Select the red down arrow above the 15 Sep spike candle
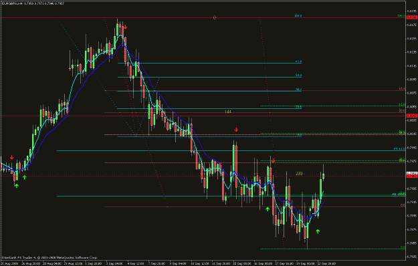418x266 pixels. (x=236, y=130)
